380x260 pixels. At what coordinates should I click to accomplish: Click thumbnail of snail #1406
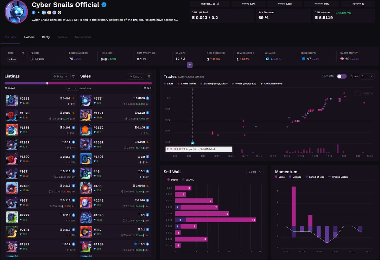(x=86, y=159)
